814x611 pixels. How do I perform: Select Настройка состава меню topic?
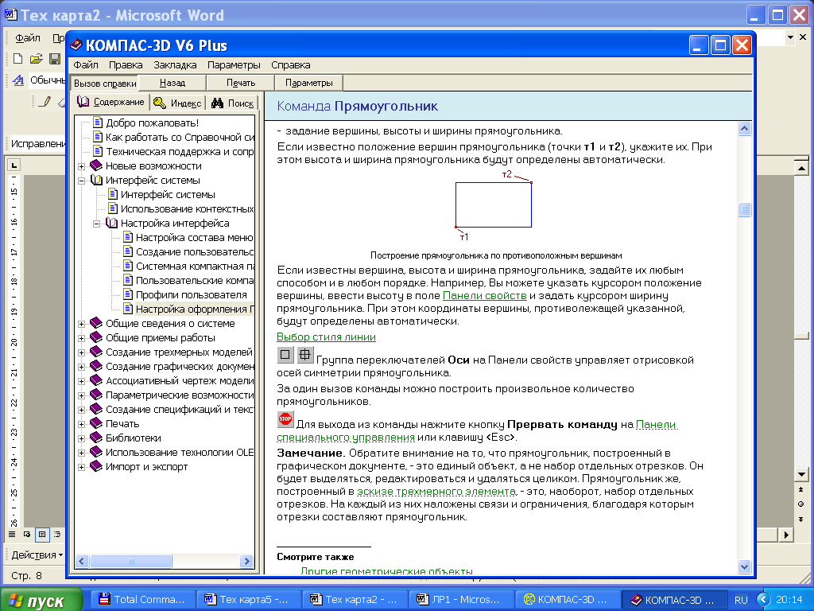click(194, 237)
